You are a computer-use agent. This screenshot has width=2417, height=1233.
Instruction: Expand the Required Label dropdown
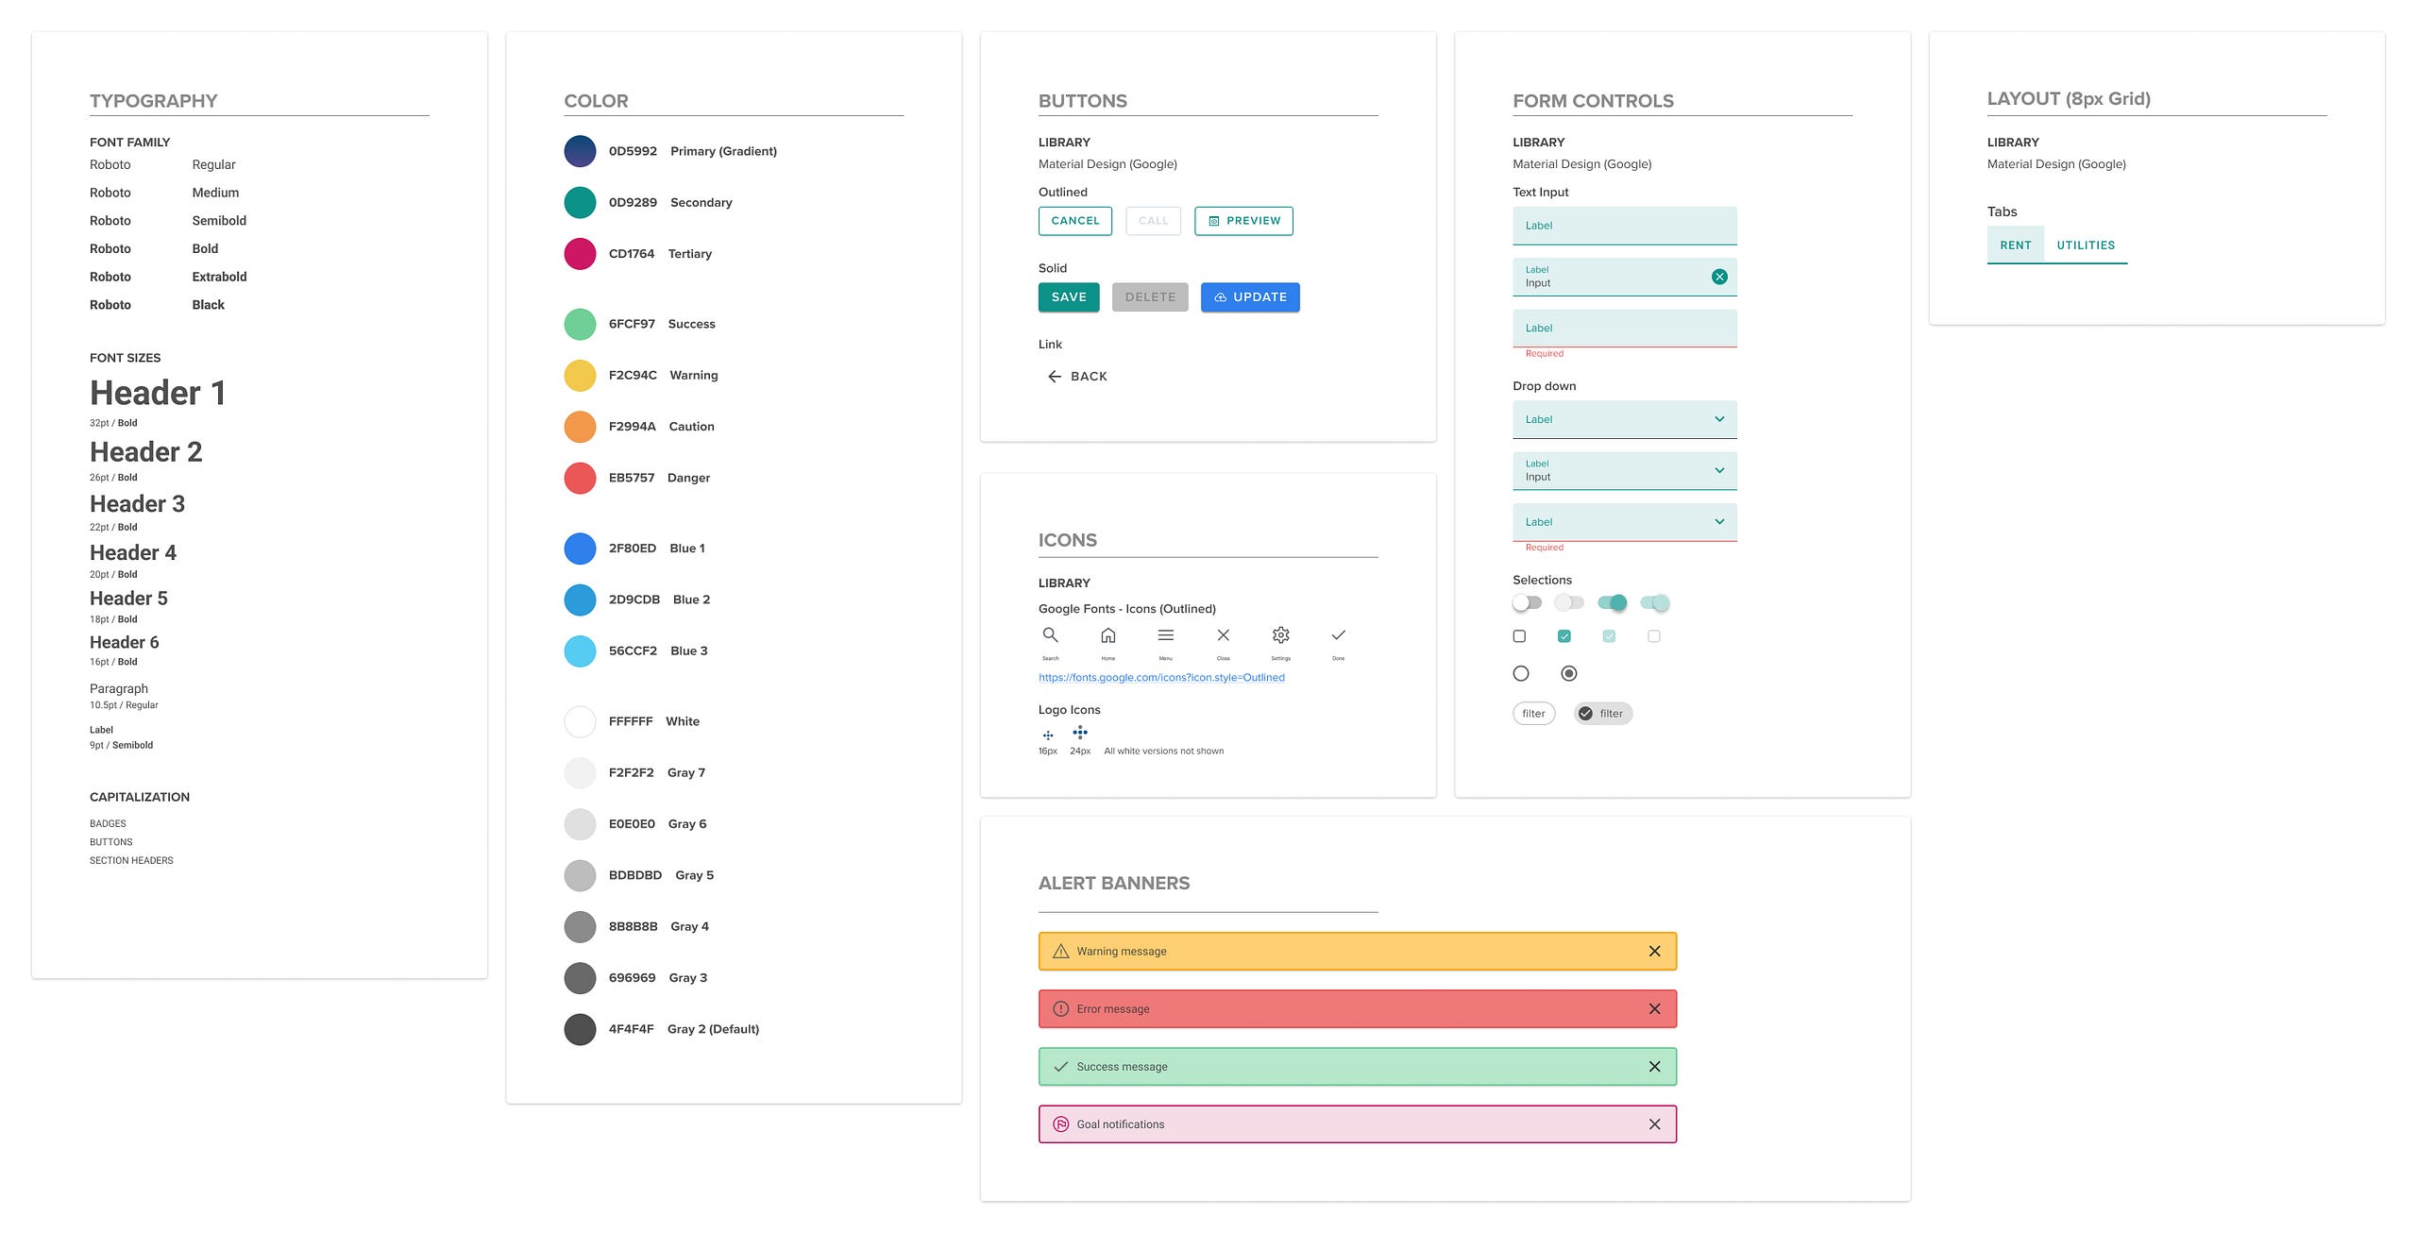(x=1719, y=522)
